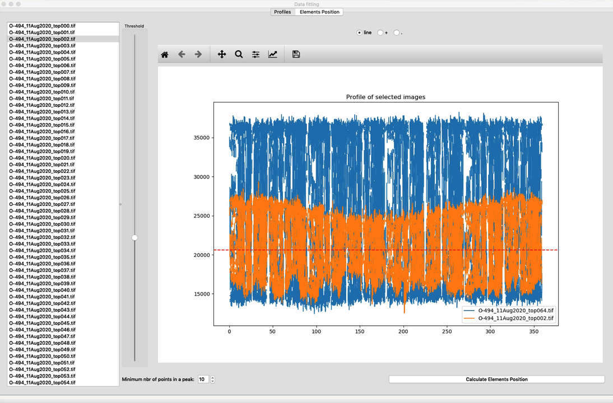This screenshot has height=403, width=613.
Task: Select O-494_11Aug2020_top025.tif in file list
Action: tap(42, 191)
